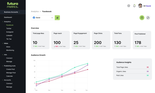Screen dimensions: 155x93
Task: Click the export report icon
Action: pos(148,18)
